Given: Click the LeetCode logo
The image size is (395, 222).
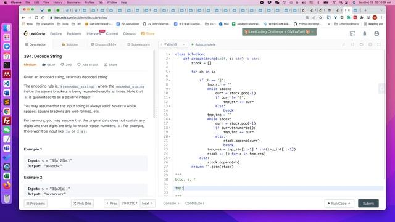Looking at the screenshot, I should [x=35, y=33].
